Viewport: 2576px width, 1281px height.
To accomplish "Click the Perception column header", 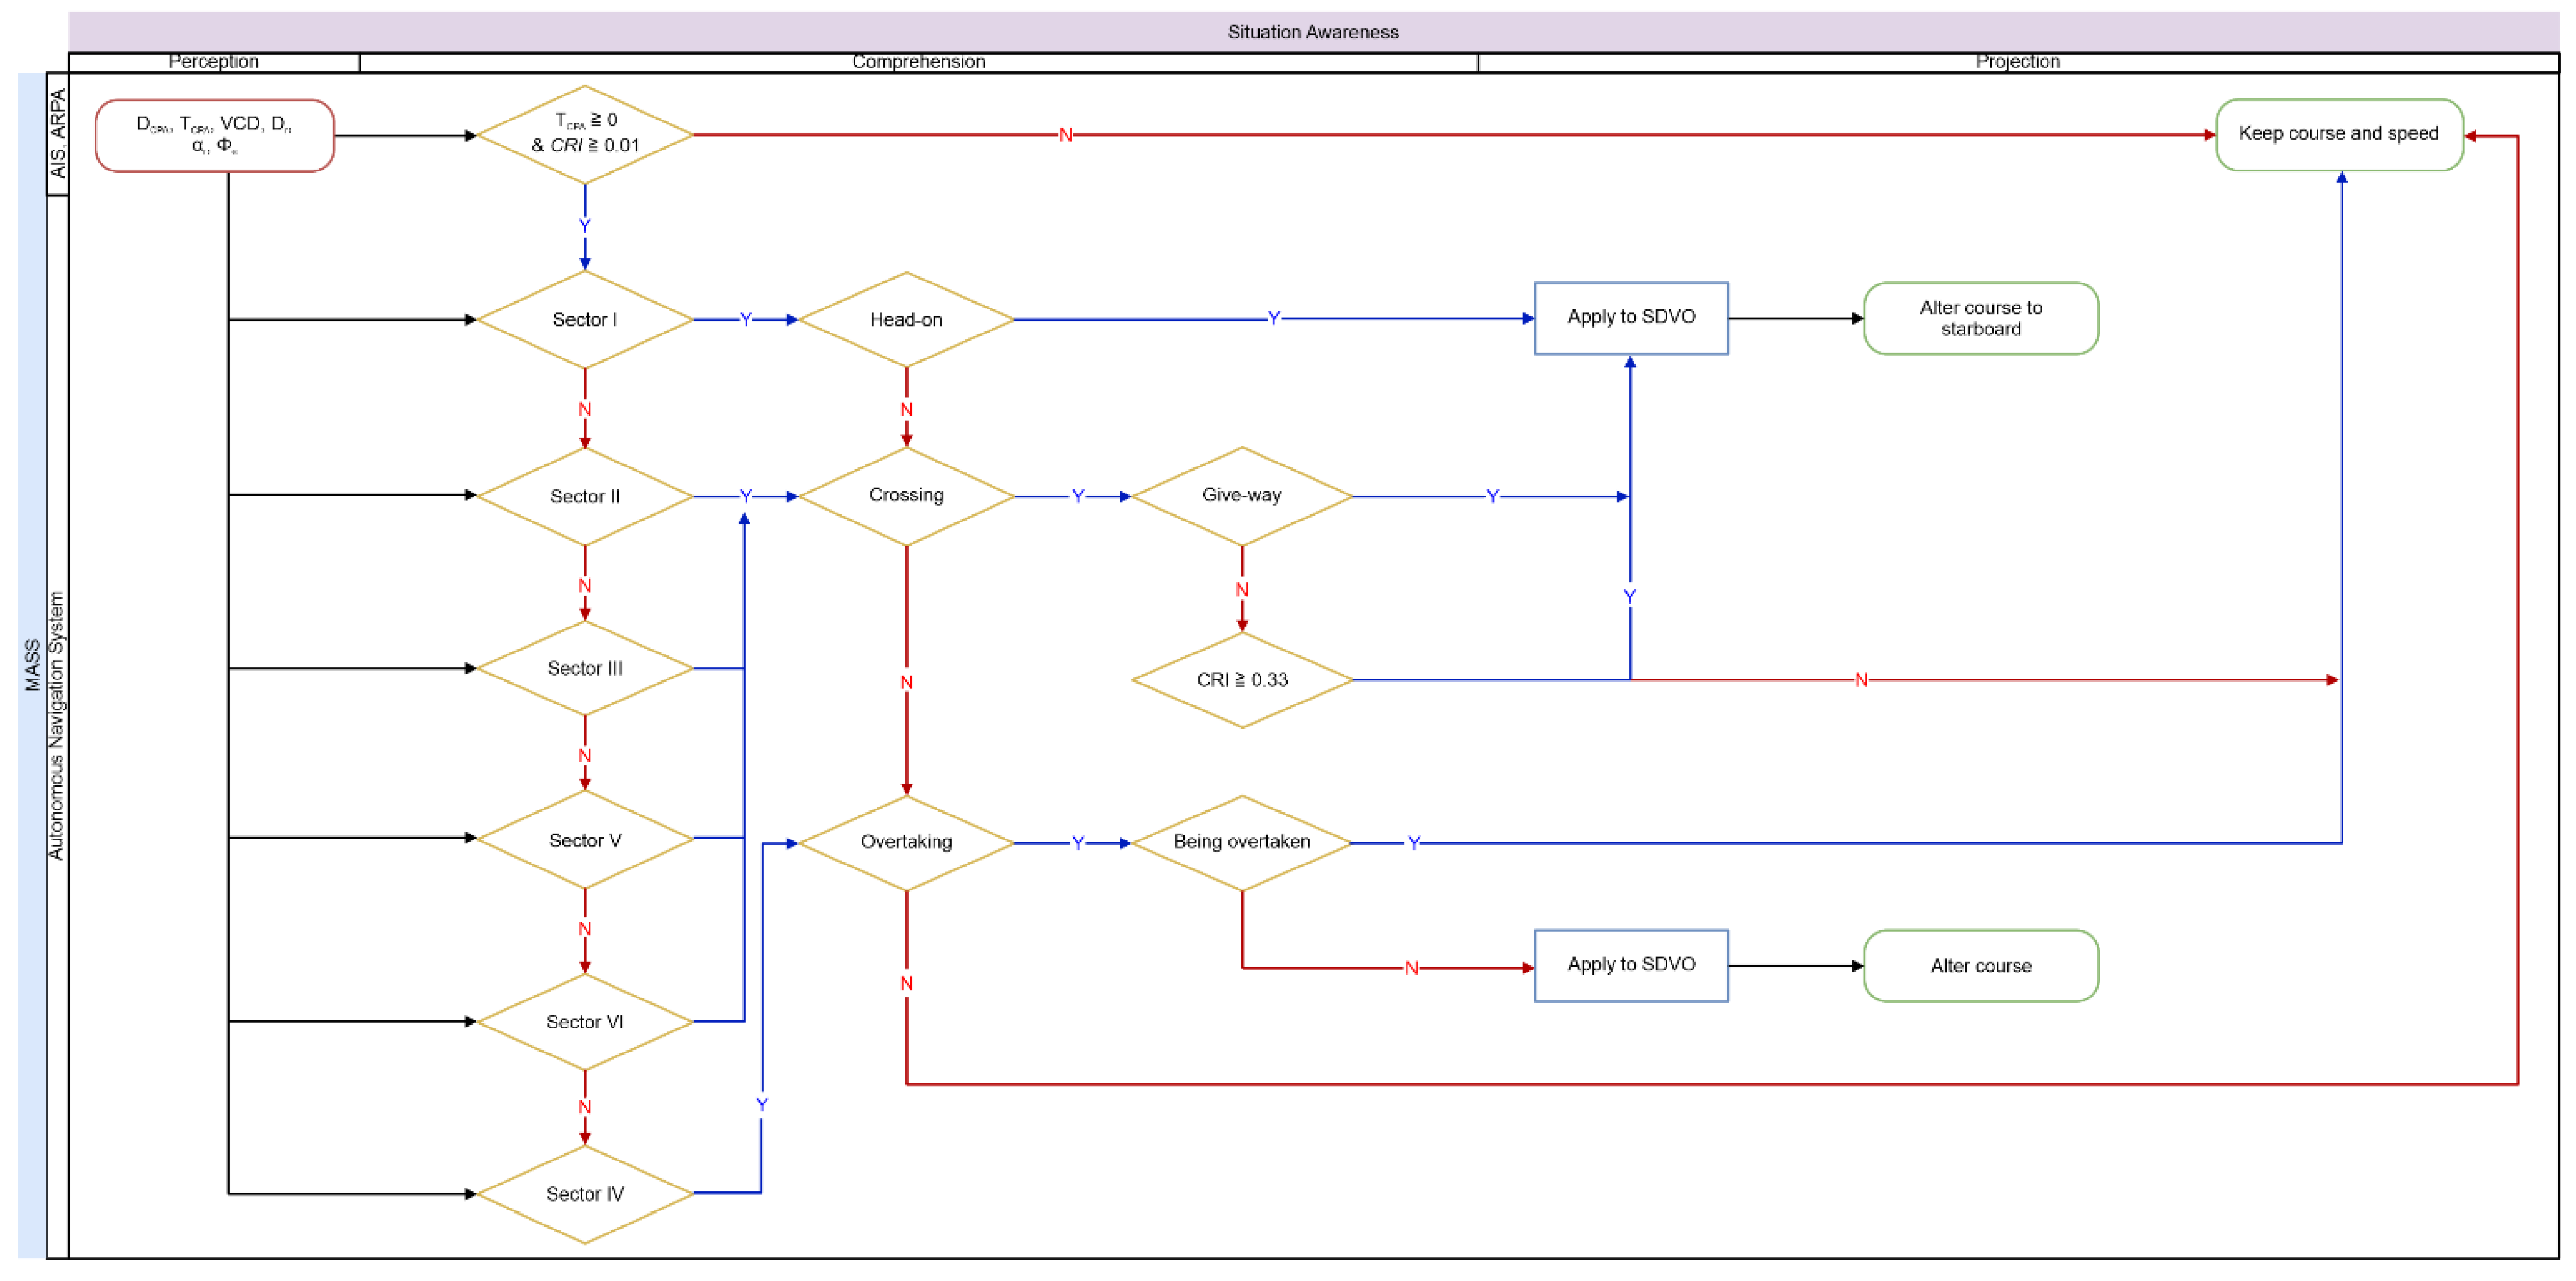I will (x=213, y=62).
